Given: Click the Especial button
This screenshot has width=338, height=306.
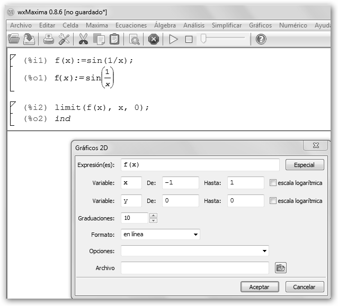Looking at the screenshot, I should tap(304, 165).
